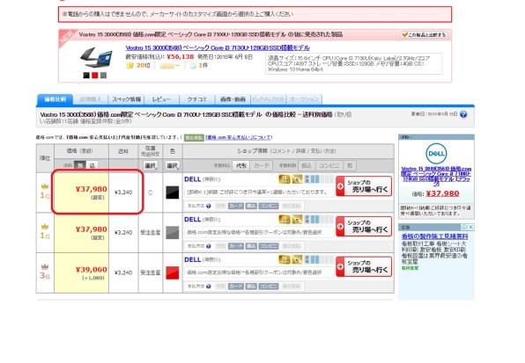The width and height of the screenshot is (525, 363).
Task: Click the gold crown icon in the first row
Action: [x=45, y=186]
